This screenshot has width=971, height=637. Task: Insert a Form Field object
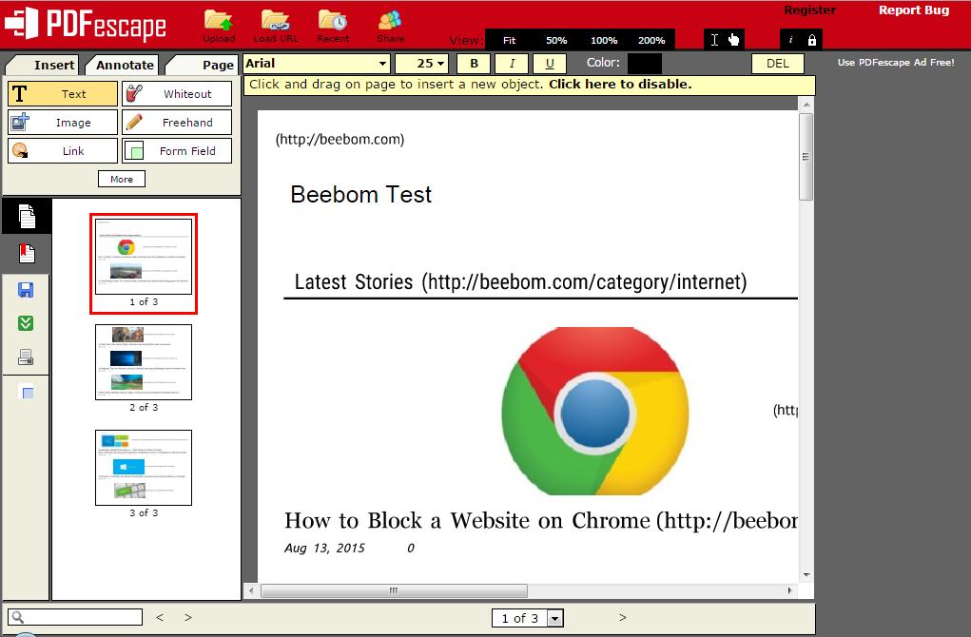[x=177, y=150]
